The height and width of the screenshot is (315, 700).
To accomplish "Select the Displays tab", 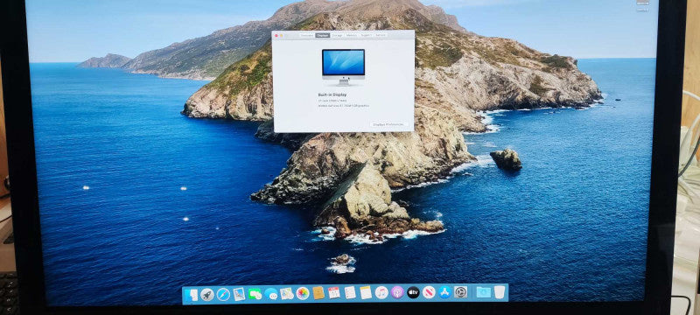I will pyautogui.click(x=322, y=35).
